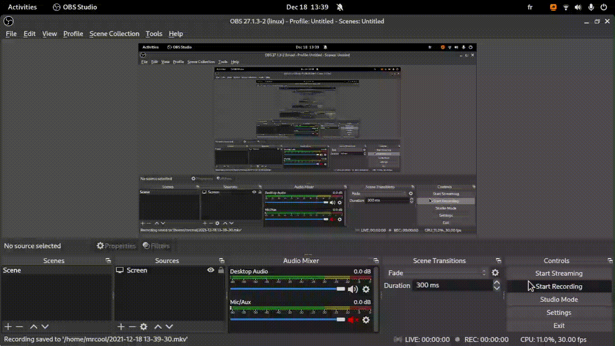
Task: Open the OBS Studio app menu in the top bar
Action: click(75, 7)
